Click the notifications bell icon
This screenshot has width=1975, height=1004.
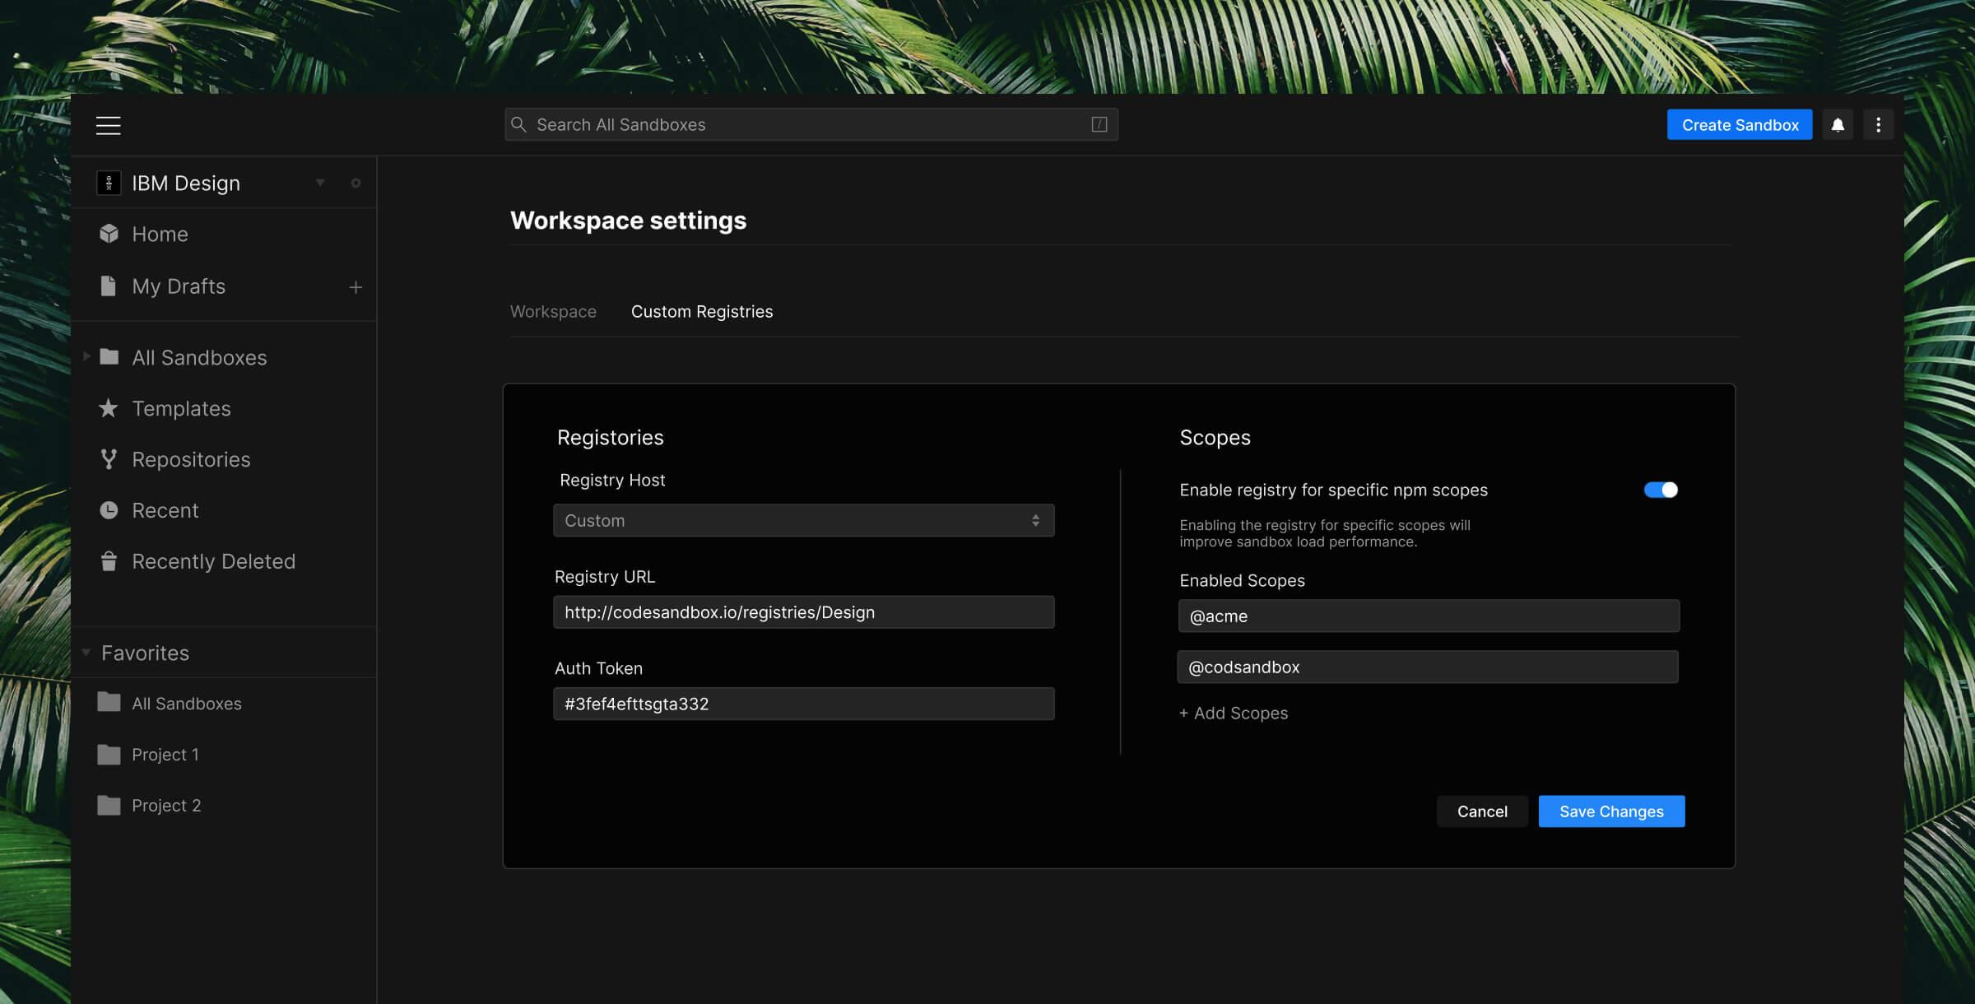point(1838,125)
